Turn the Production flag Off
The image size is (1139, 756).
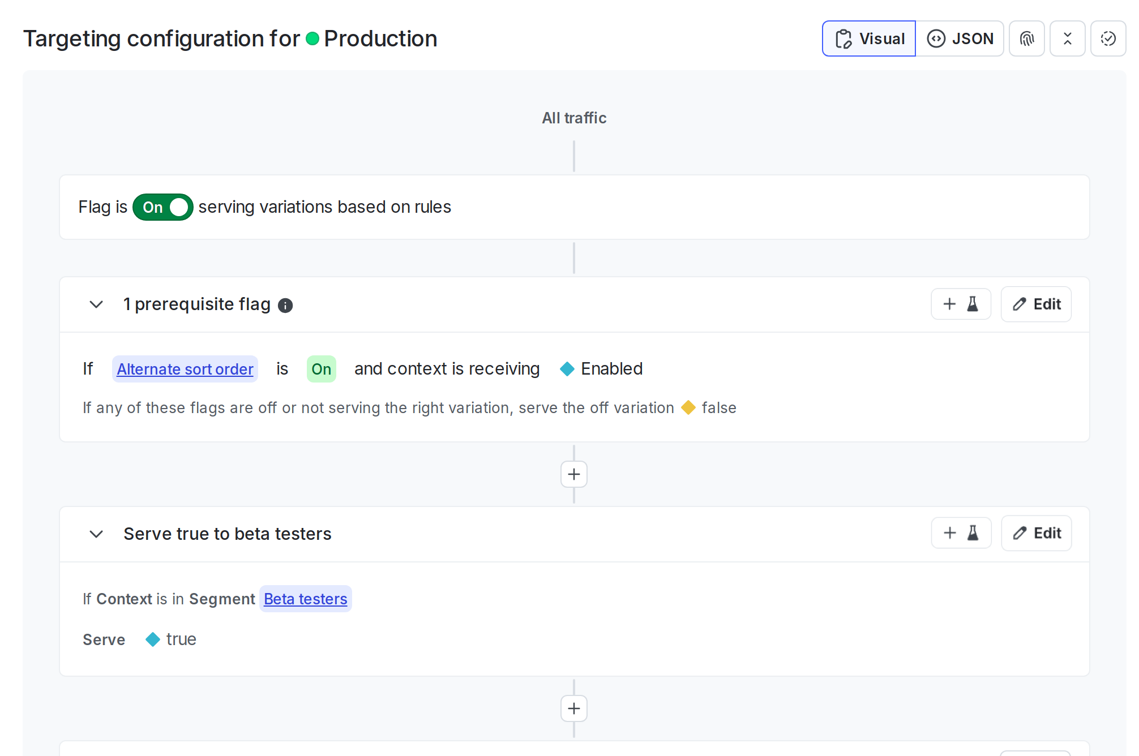click(162, 207)
